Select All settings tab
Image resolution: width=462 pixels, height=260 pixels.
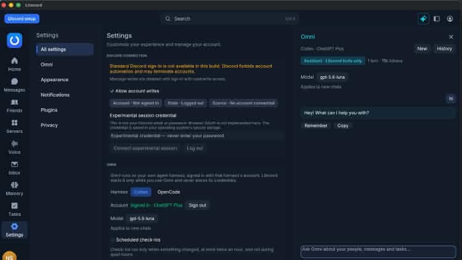pos(65,49)
